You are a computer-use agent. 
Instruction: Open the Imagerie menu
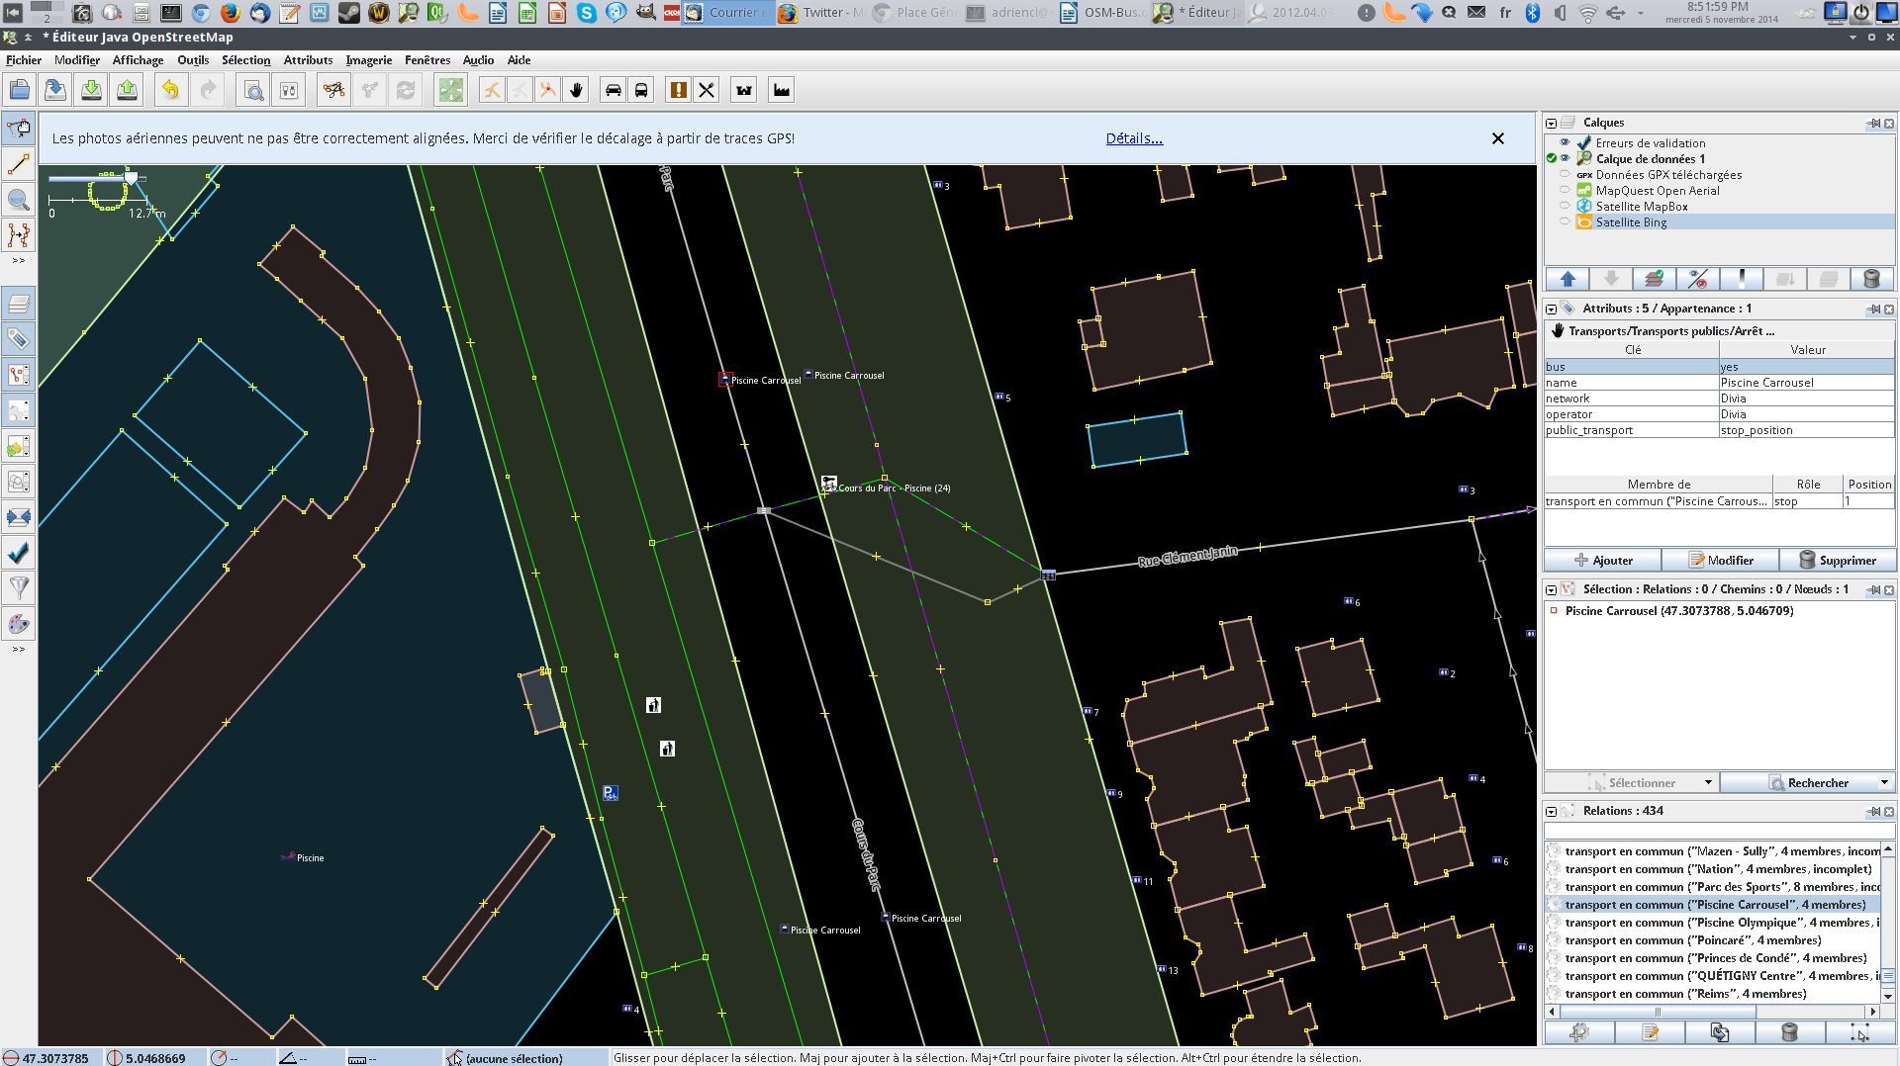coord(368,60)
